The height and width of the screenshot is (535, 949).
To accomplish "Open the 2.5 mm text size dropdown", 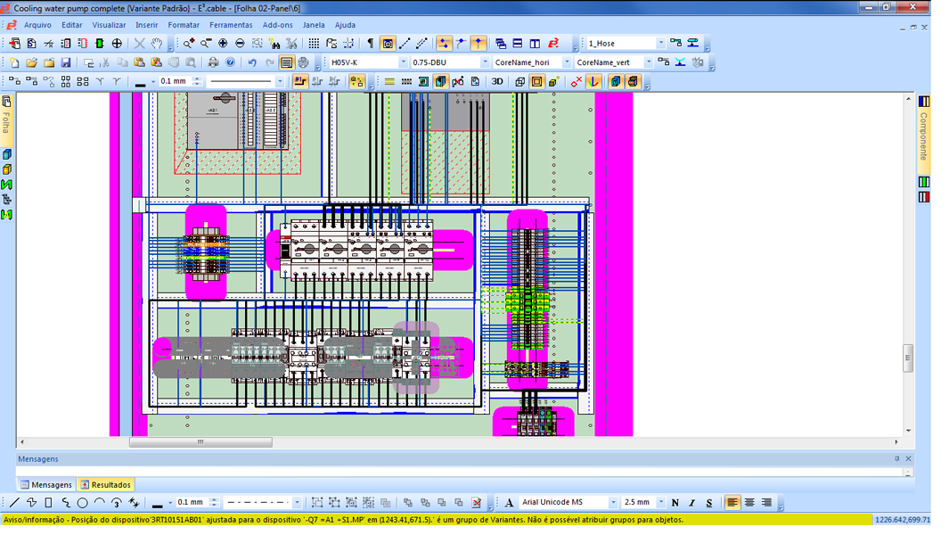I will click(x=660, y=502).
